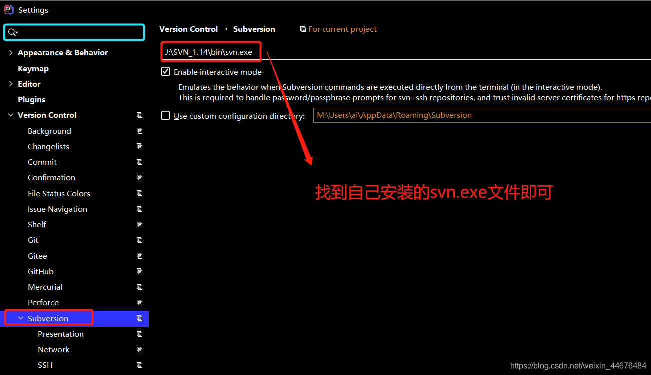Collapse the Version Control section

[x=11, y=115]
